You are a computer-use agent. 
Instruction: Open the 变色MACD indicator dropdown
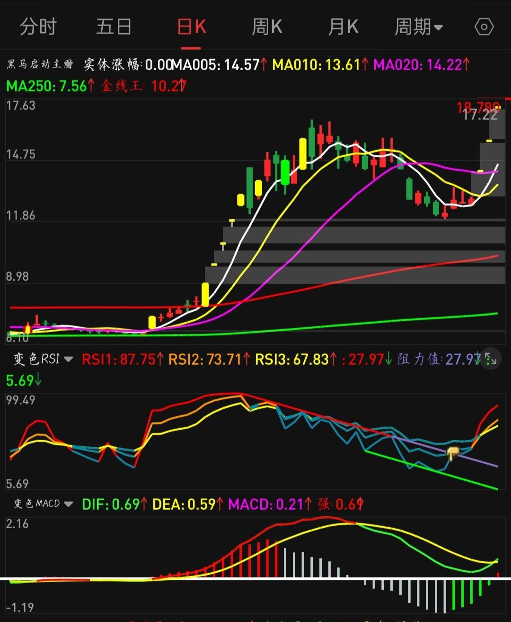pyautogui.click(x=40, y=504)
